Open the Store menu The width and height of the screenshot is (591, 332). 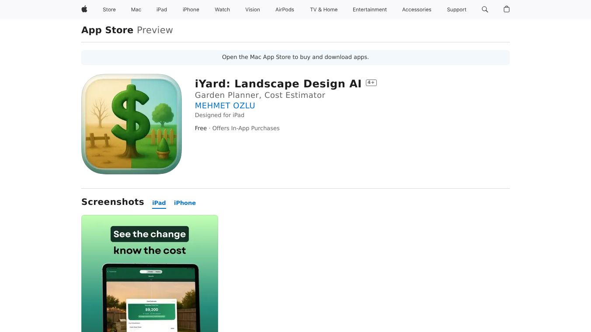(109, 10)
